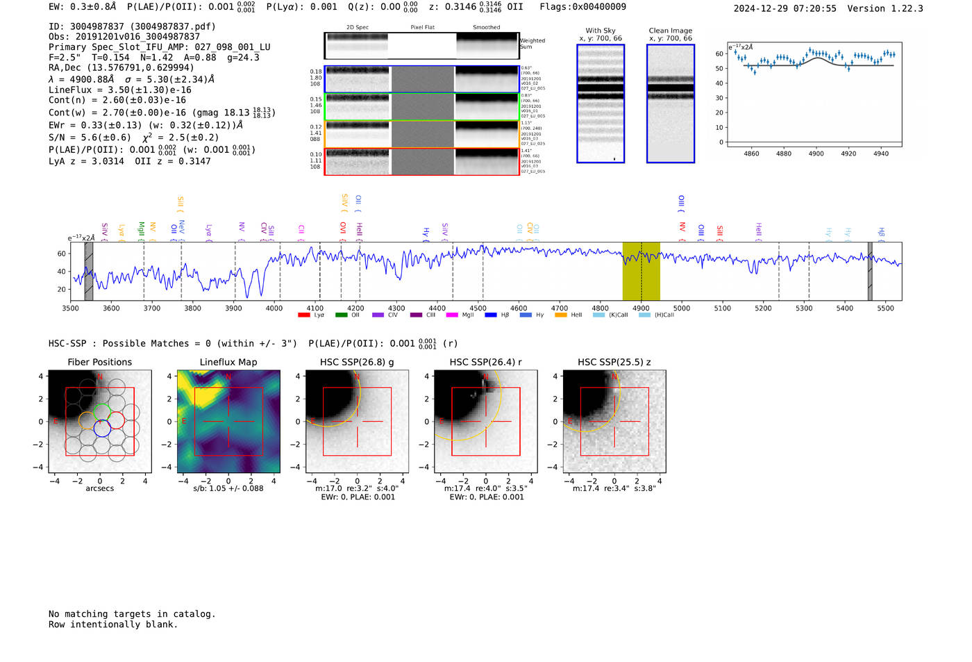Click the 2D Spec column header
972x662 pixels.
click(358, 28)
